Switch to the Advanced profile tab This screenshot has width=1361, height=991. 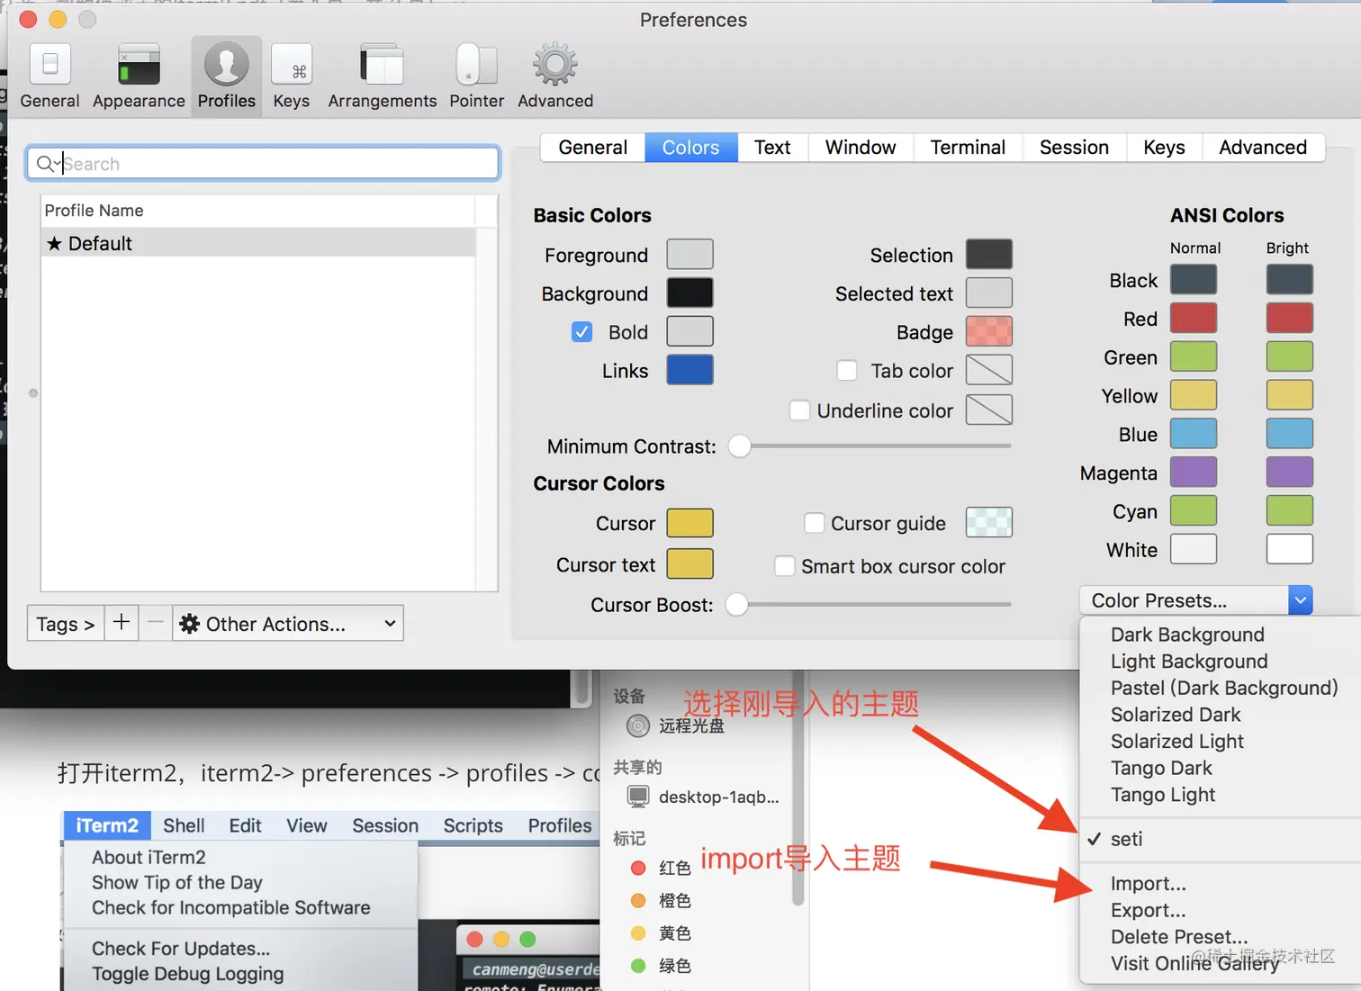[x=1263, y=148]
